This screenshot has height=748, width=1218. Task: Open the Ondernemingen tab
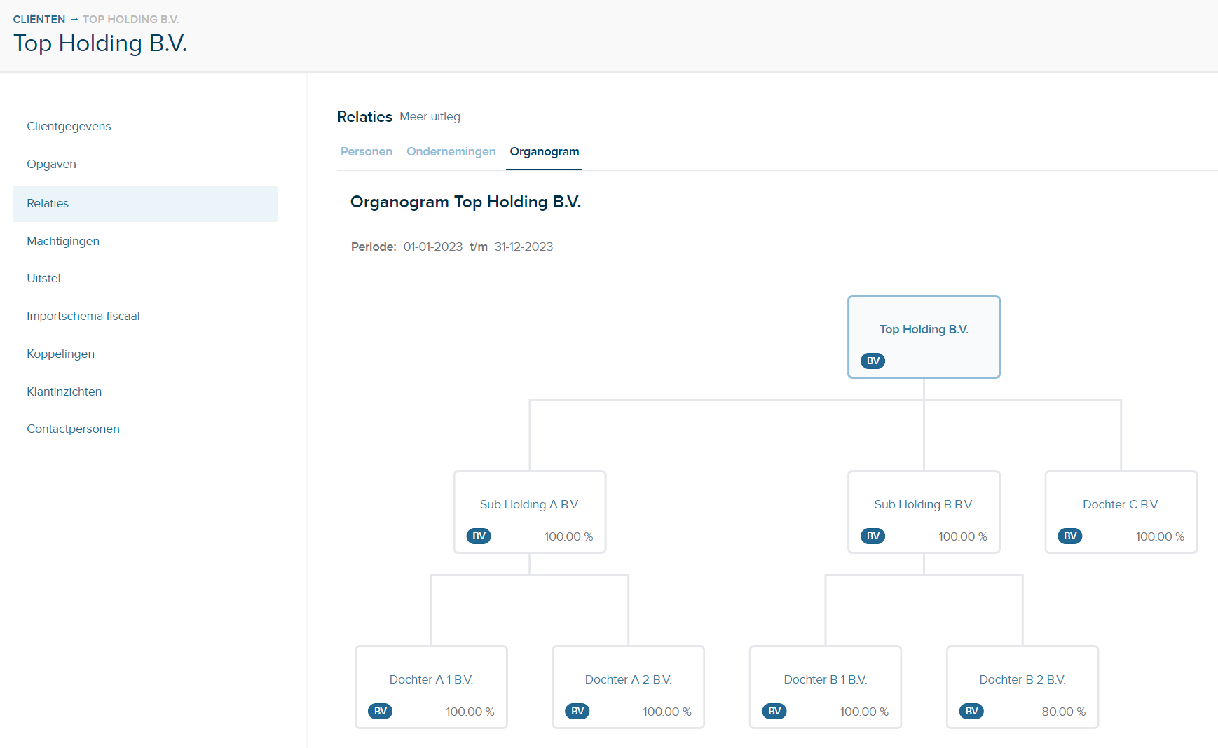[x=451, y=152]
